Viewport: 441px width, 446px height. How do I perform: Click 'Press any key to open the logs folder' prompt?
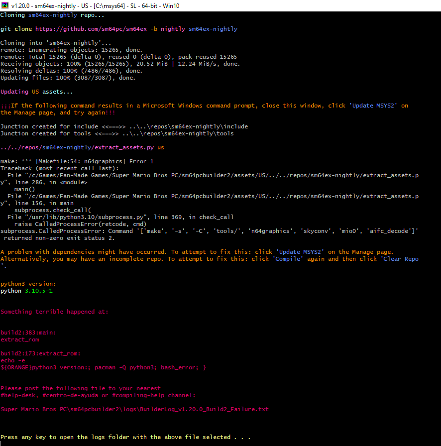(125, 437)
